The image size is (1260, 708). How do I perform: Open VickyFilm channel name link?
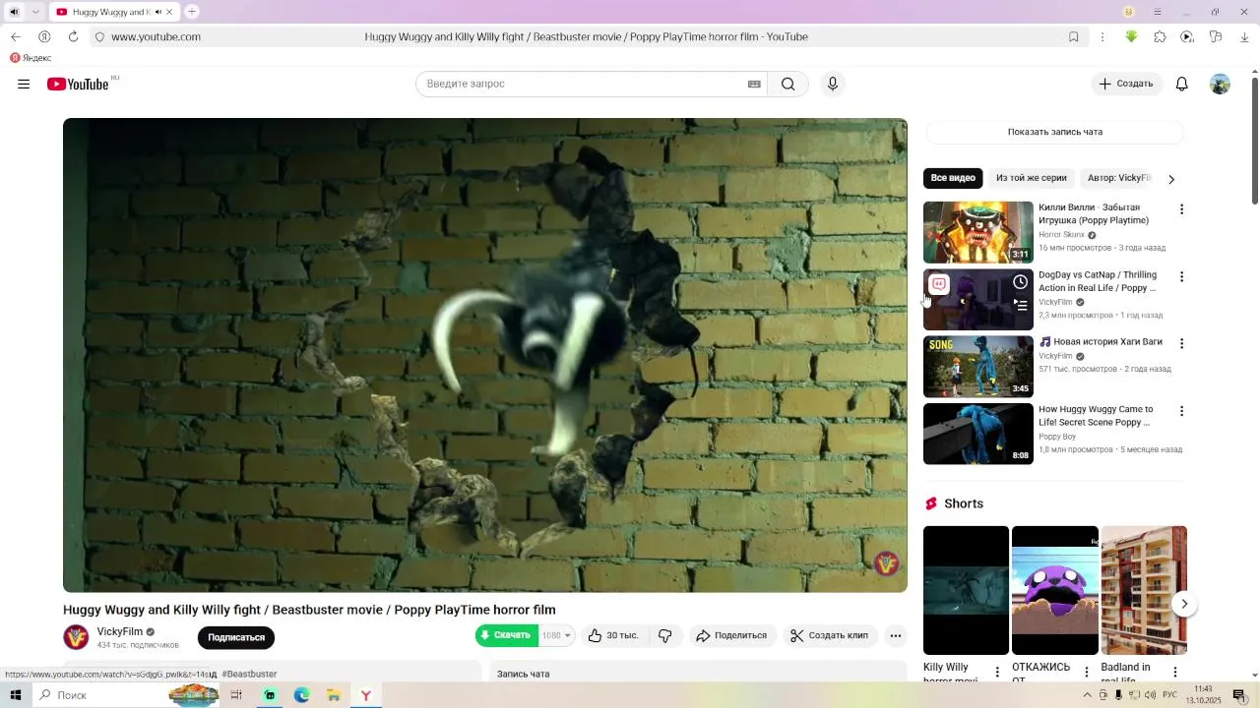tap(120, 631)
